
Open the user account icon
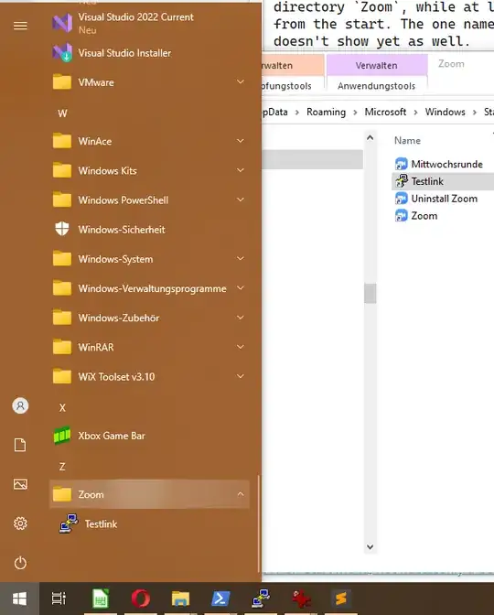point(20,405)
